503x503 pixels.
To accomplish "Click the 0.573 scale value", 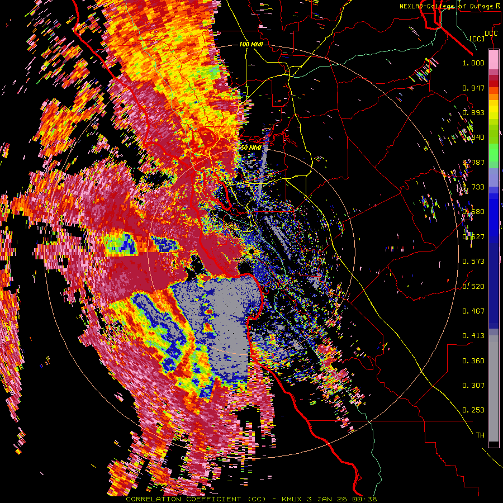I will (473, 262).
